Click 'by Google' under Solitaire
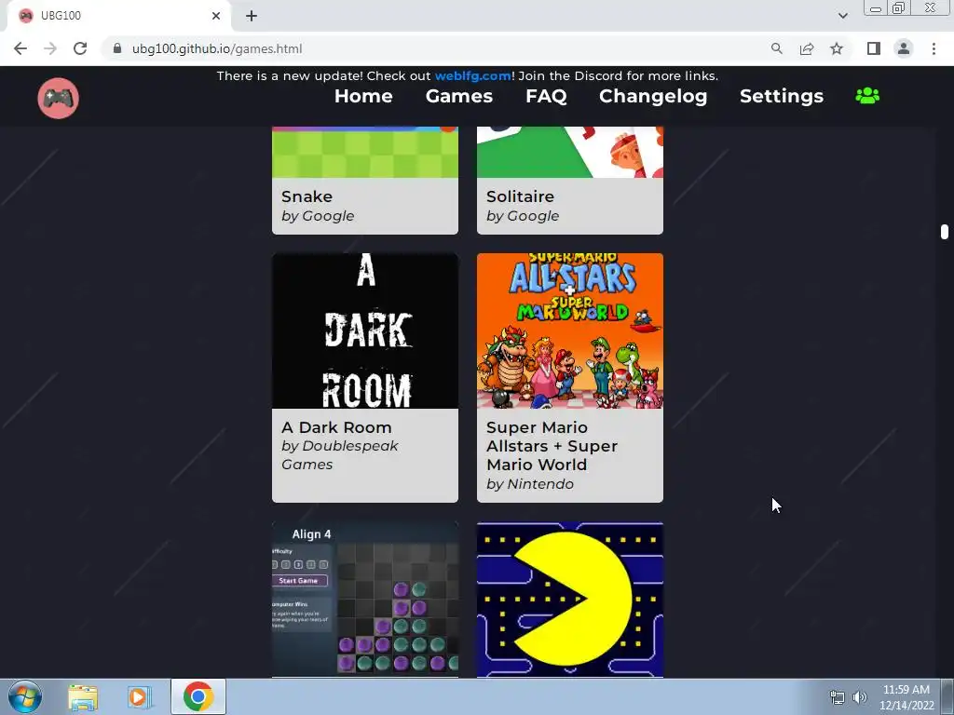 [523, 216]
